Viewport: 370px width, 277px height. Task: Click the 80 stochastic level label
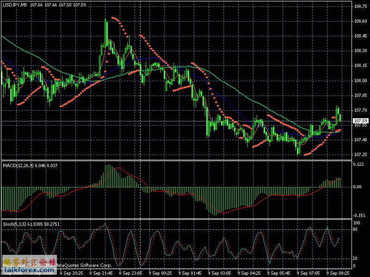click(355, 229)
